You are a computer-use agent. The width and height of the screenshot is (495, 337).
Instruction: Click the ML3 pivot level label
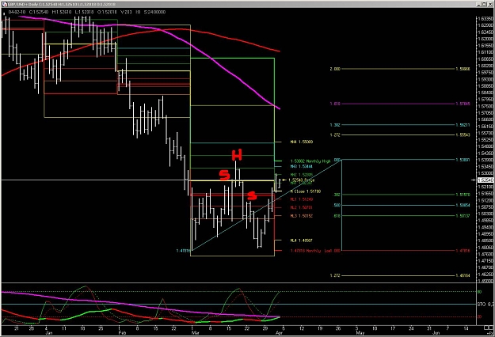[302, 216]
